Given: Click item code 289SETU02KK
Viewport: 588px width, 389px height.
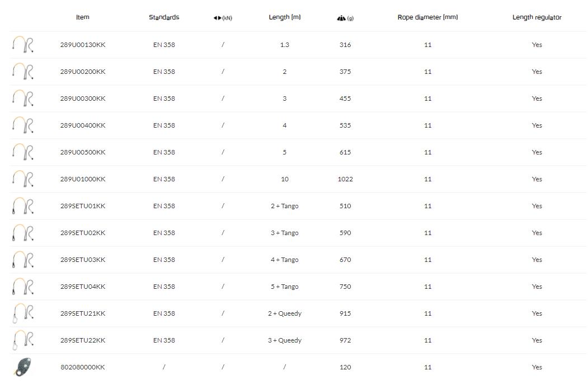Looking at the screenshot, I should (x=83, y=233).
